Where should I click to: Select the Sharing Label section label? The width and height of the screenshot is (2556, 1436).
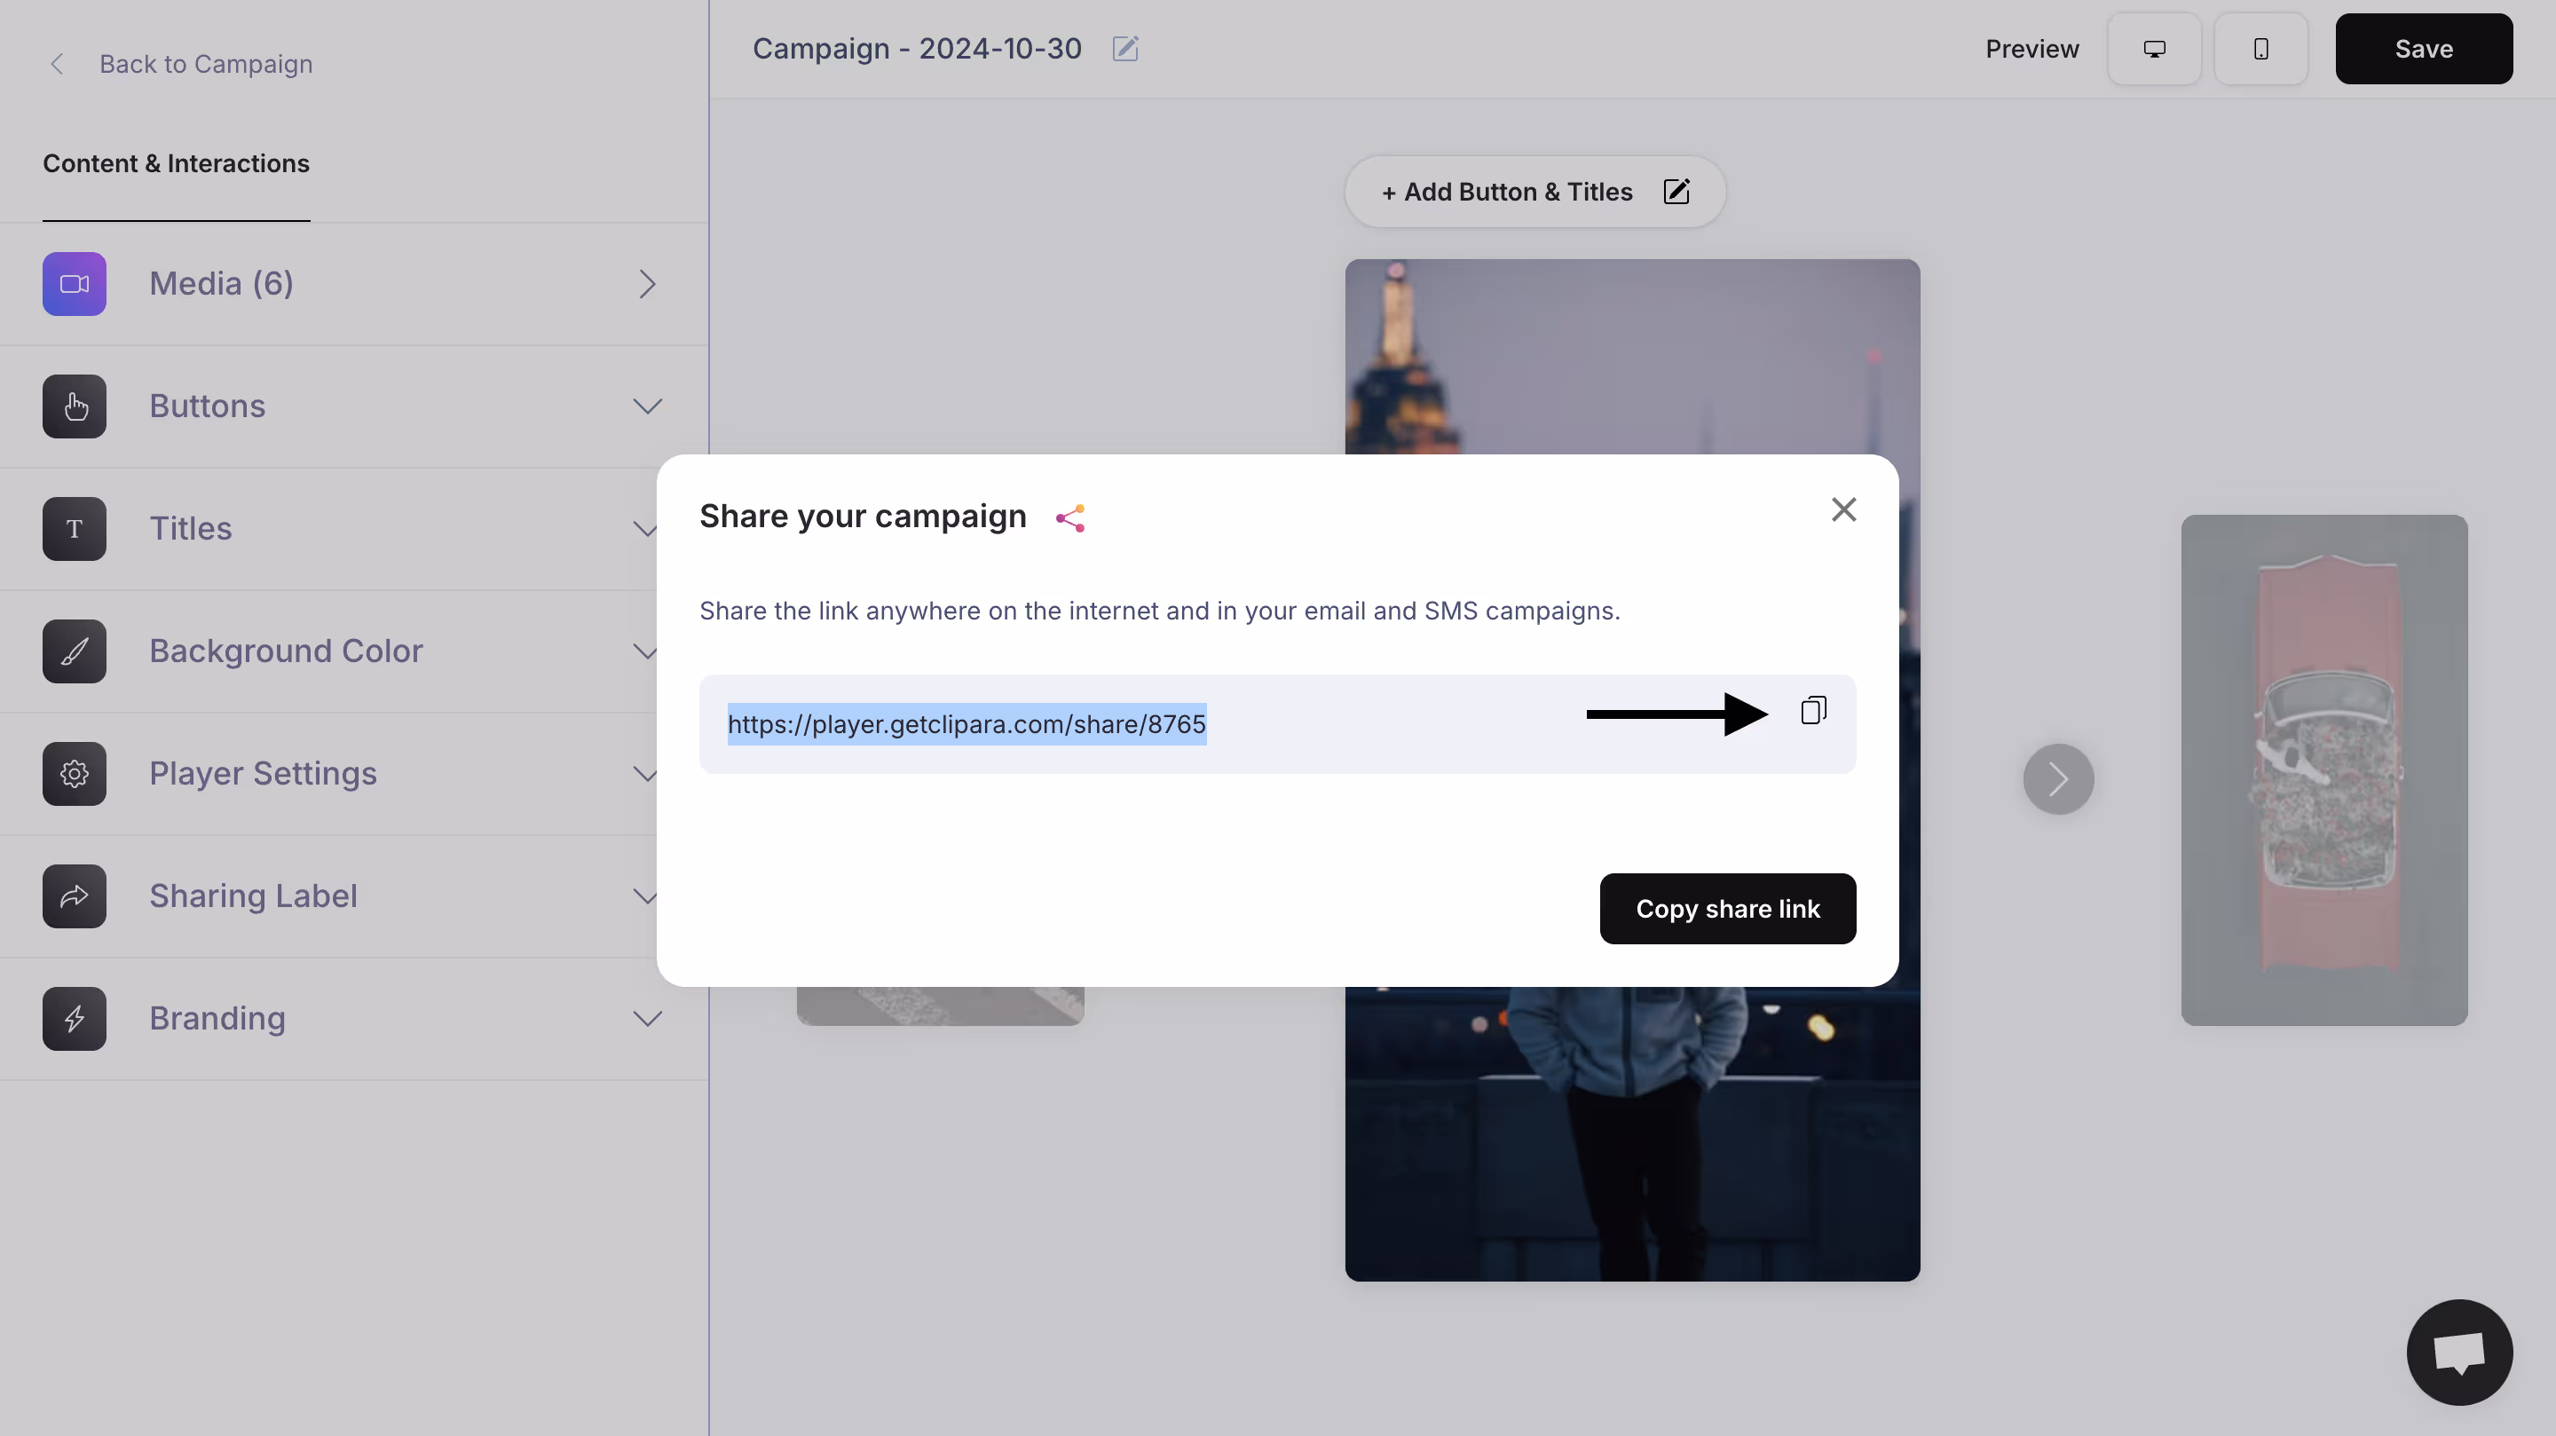point(253,896)
